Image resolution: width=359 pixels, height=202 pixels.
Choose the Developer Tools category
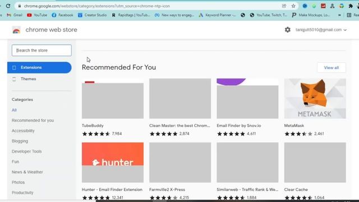click(26, 151)
